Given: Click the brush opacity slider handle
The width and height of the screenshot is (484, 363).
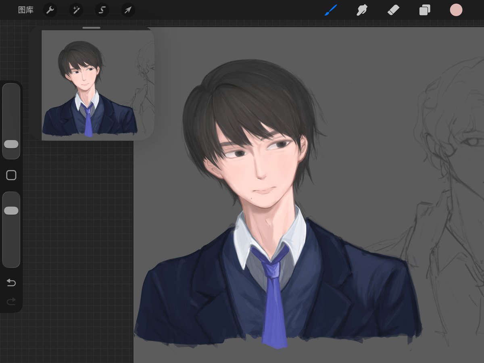Looking at the screenshot, I should point(11,211).
